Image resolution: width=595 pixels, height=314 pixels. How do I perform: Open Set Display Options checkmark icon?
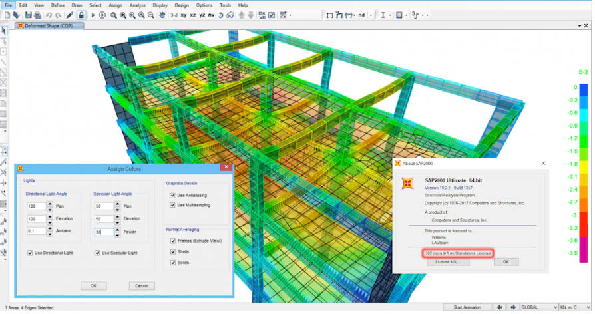tap(272, 15)
